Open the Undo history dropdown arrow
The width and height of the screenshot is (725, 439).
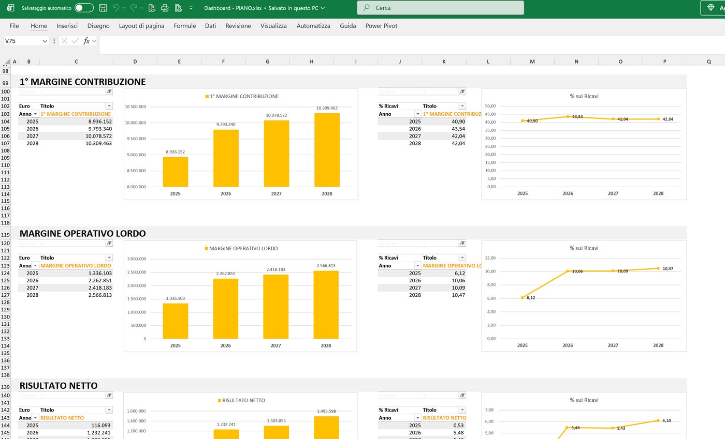(x=124, y=8)
